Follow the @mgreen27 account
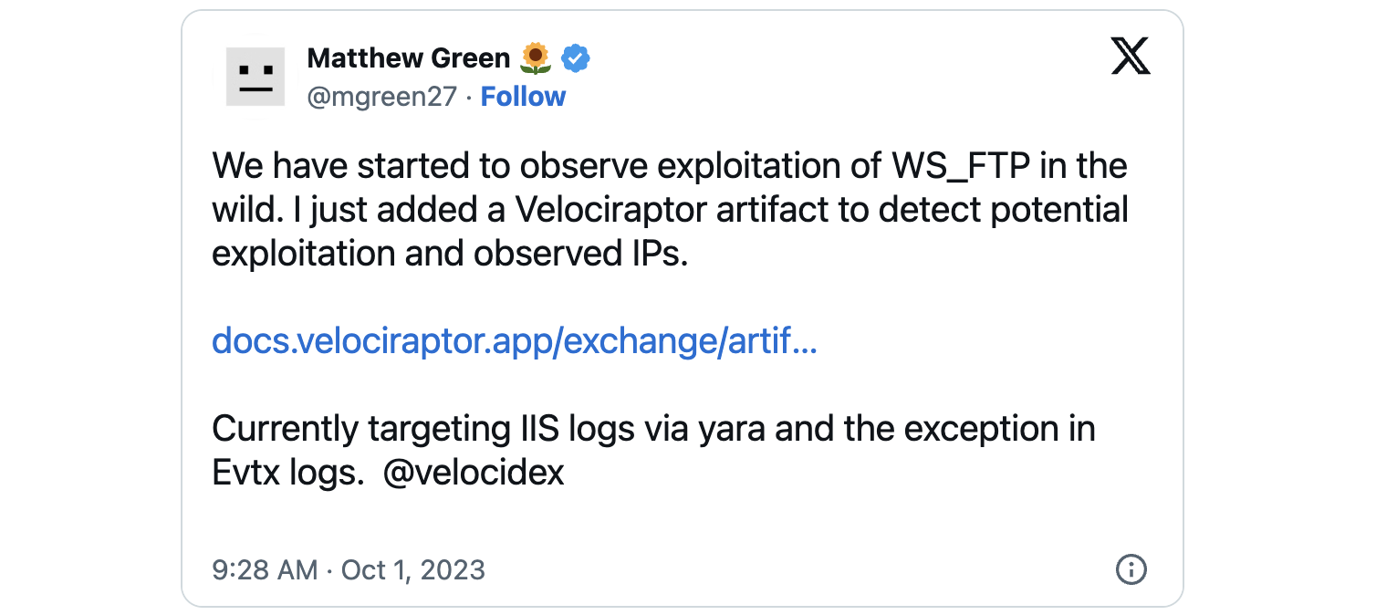This screenshot has height=615, width=1376. (523, 97)
